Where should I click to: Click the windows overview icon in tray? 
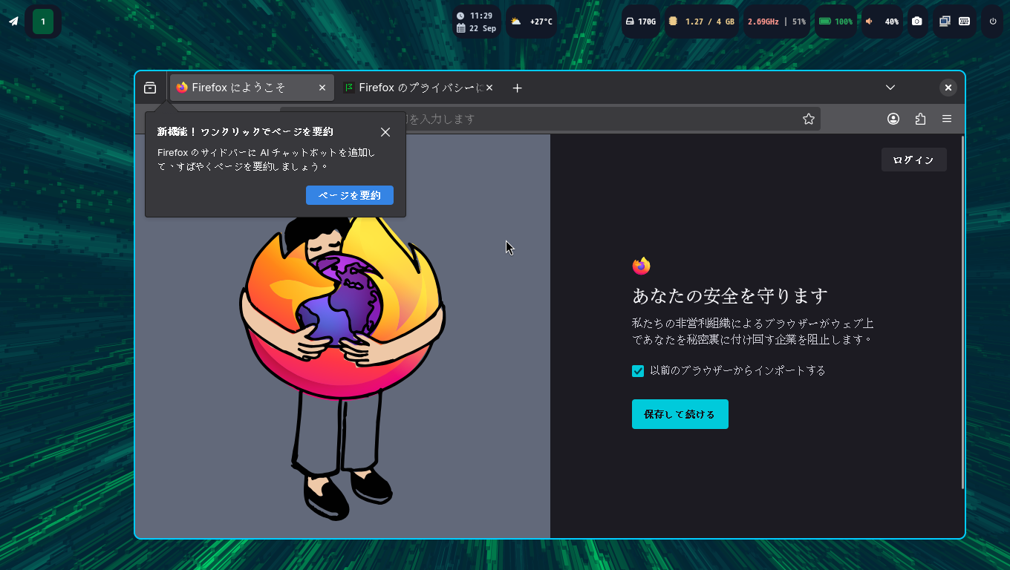tap(945, 22)
